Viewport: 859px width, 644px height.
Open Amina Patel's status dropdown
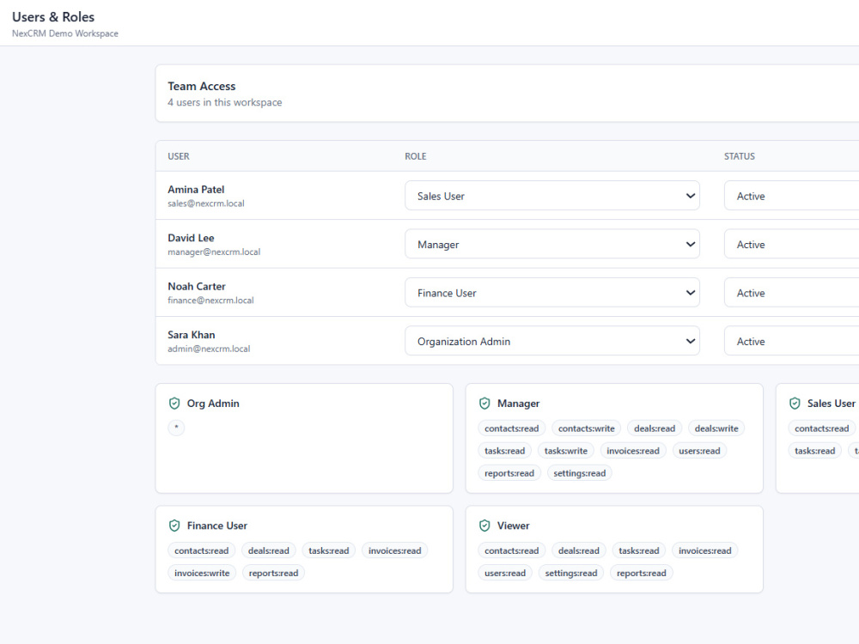pos(792,196)
